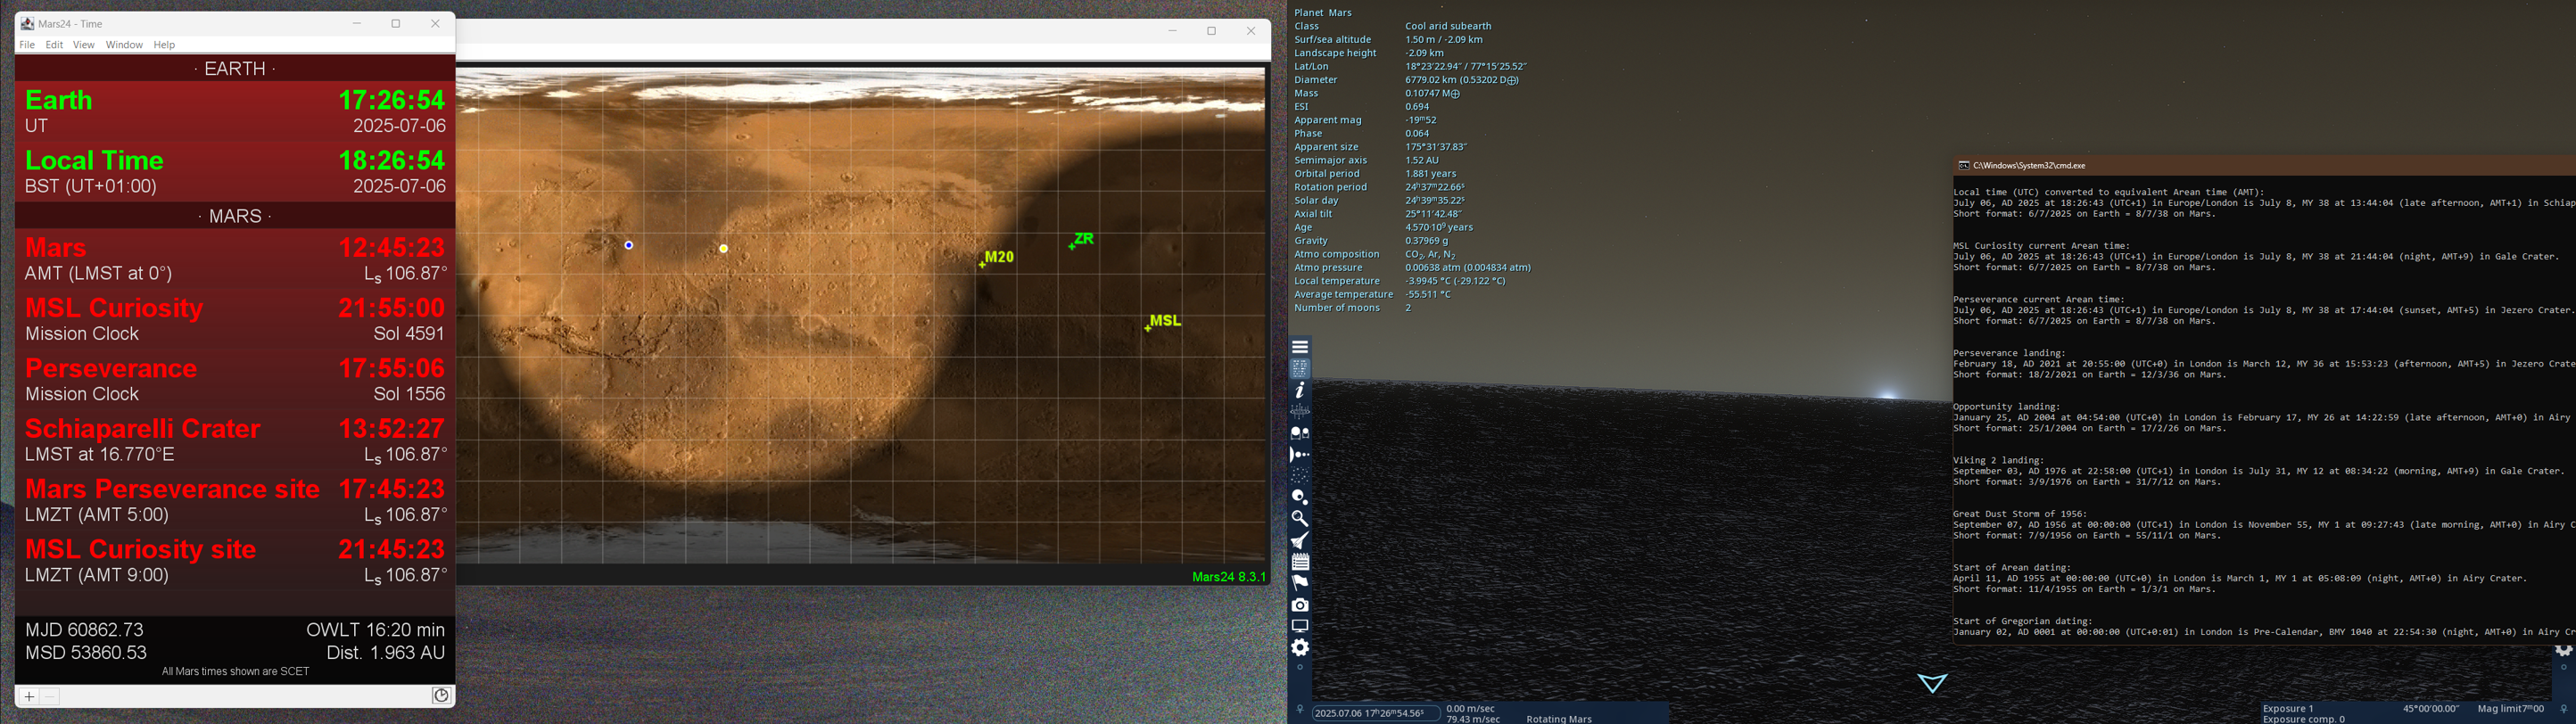2576x724 pixels.
Task: Open the Window menu in Mars24
Action: [124, 45]
